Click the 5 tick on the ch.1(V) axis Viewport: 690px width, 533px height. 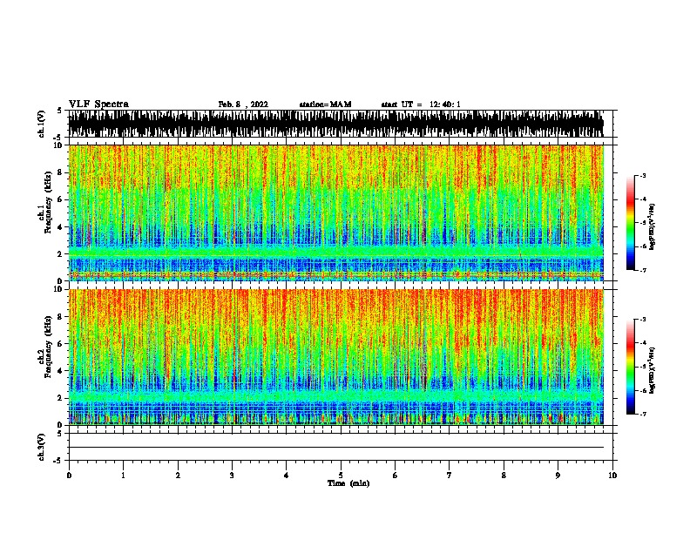pos(59,111)
